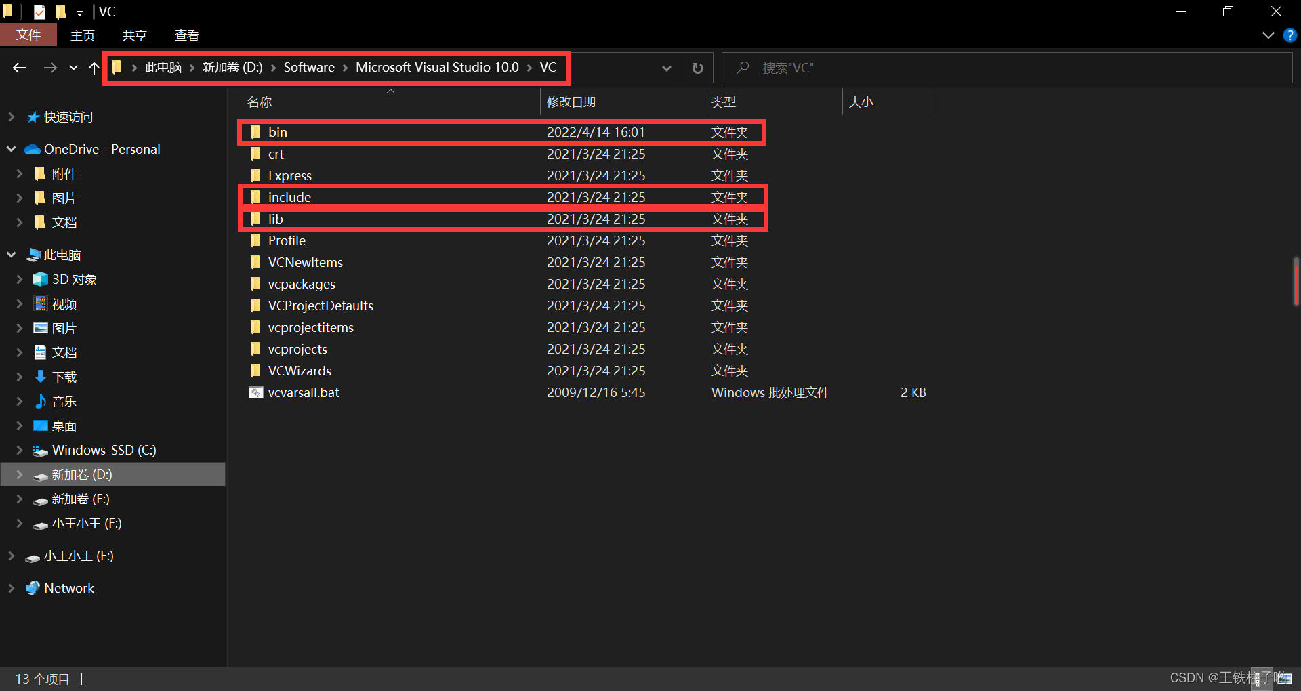
Task: Select the lib folder icon
Action: tap(255, 219)
